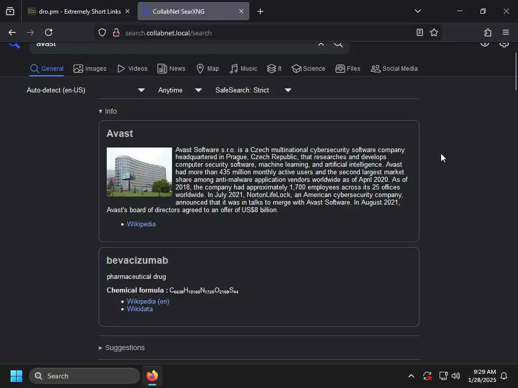Switch to It category
Screen dimensions: 518x388
point(274,69)
